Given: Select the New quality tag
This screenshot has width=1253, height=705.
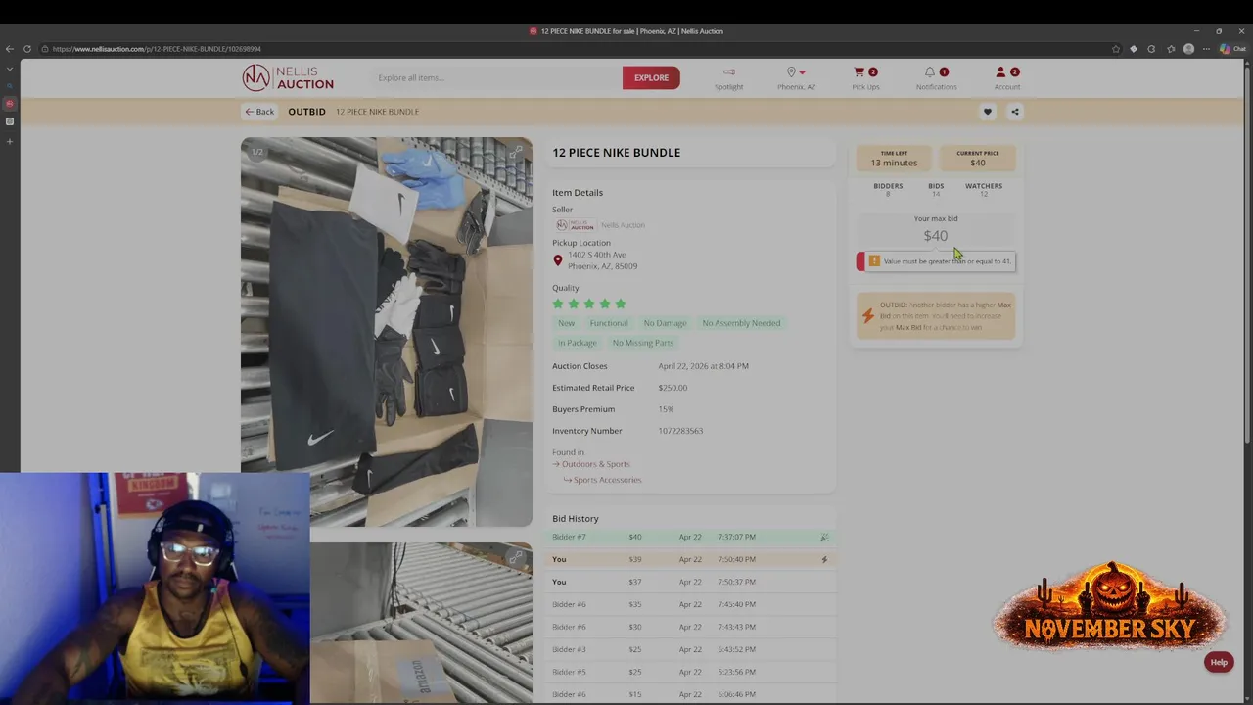Looking at the screenshot, I should click(566, 323).
